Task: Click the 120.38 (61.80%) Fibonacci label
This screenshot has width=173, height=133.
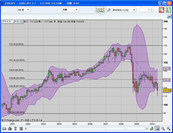Action: pyautogui.click(x=17, y=86)
